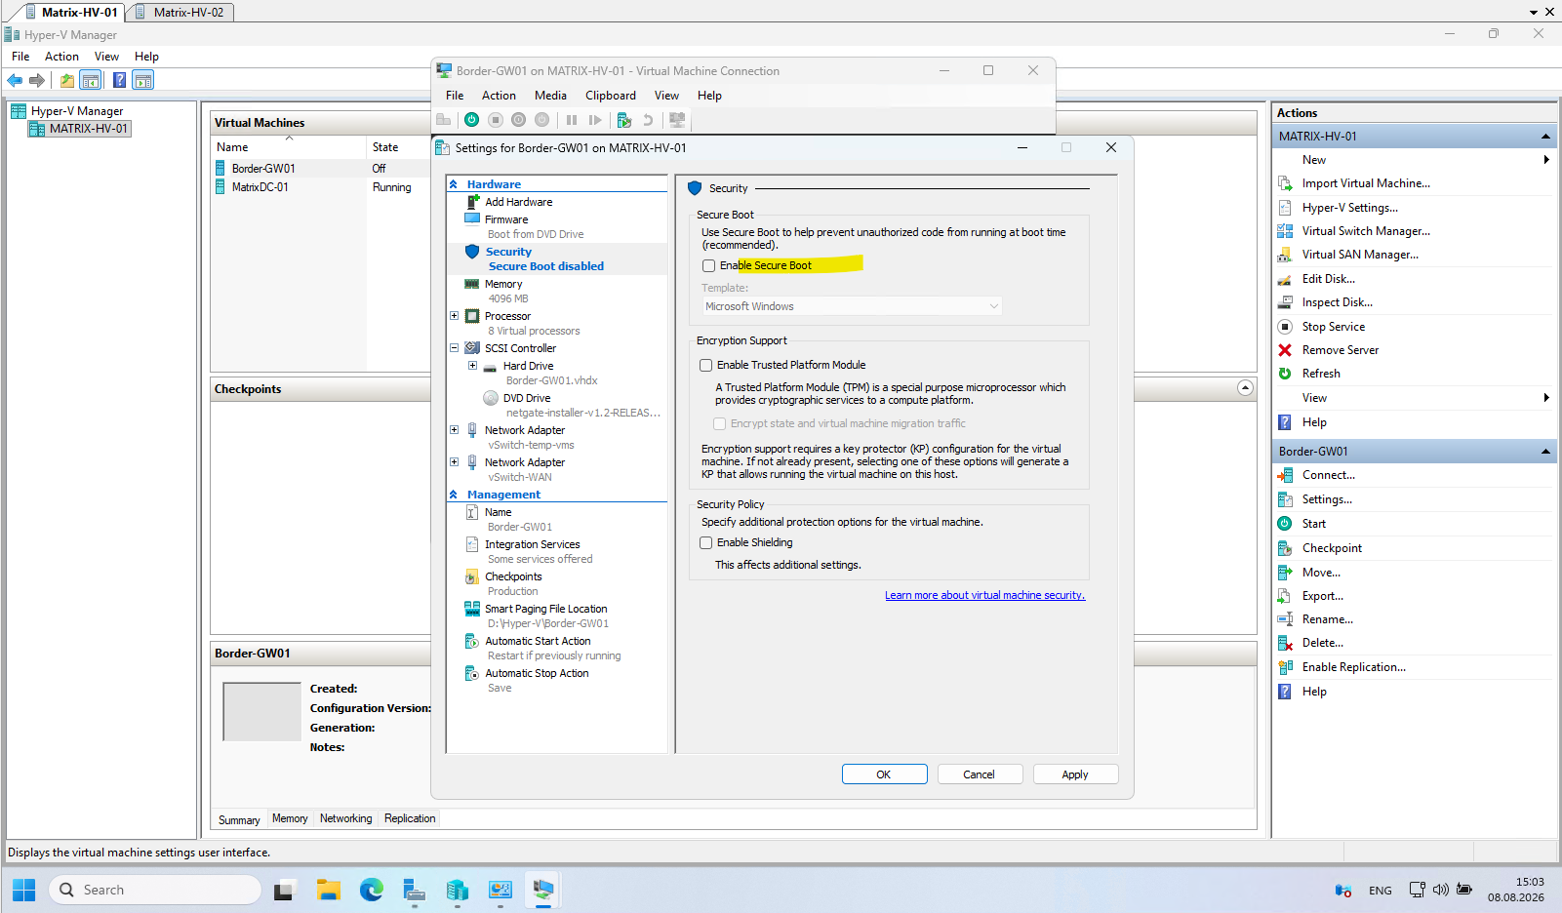This screenshot has width=1562, height=913.
Task: Click the Checkpoint toolbar icon in VM Connection
Action: (624, 120)
